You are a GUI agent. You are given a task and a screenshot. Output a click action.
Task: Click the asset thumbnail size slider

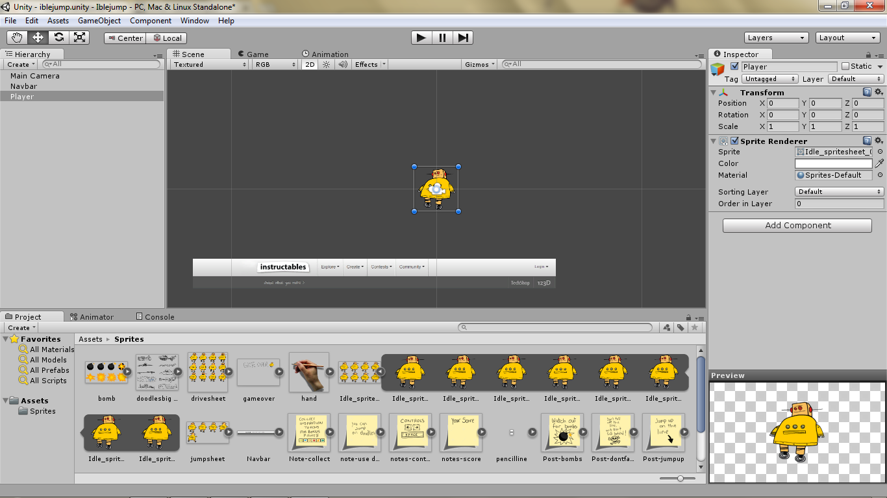click(x=679, y=478)
